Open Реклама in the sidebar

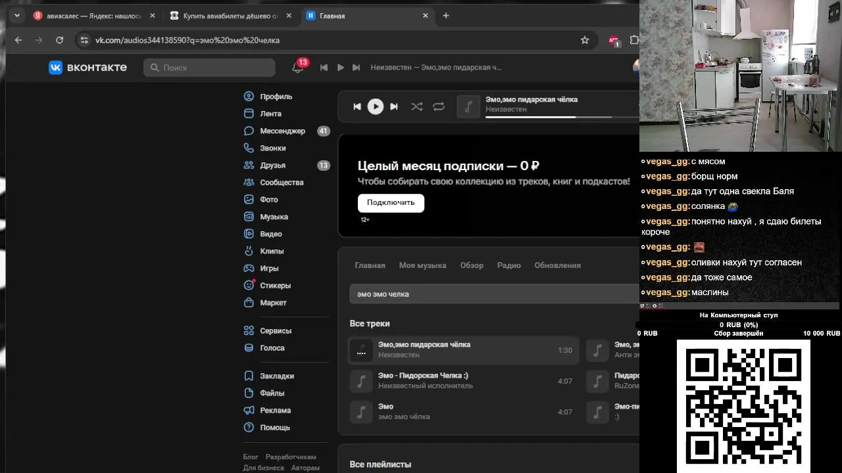click(274, 411)
